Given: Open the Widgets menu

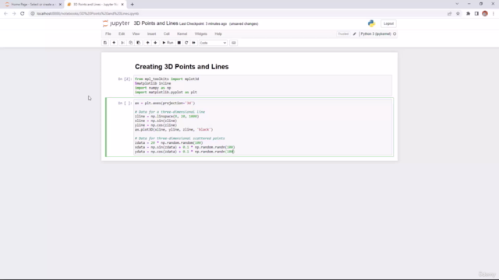Looking at the screenshot, I should (x=201, y=34).
